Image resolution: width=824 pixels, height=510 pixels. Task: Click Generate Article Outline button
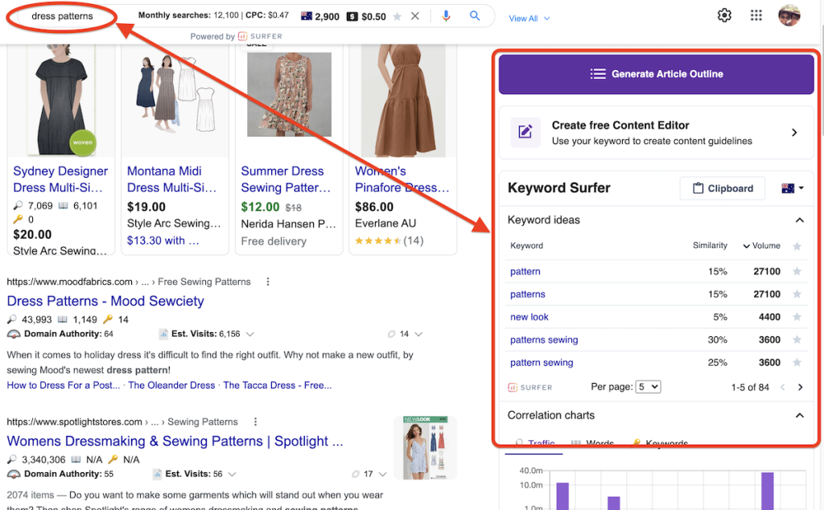point(656,74)
